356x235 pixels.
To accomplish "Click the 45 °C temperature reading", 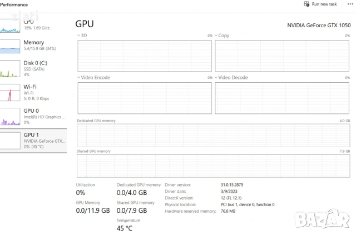I will click(x=125, y=228).
